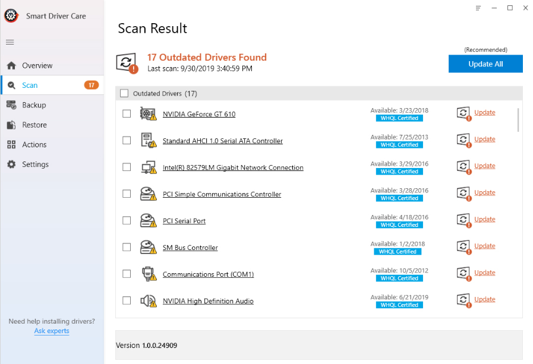Check the Communications Port (COM1) checkbox
Screen dimensions: 533x364
tap(127, 274)
